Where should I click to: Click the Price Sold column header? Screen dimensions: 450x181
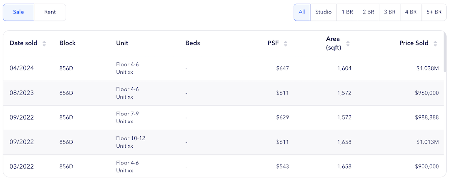(414, 43)
